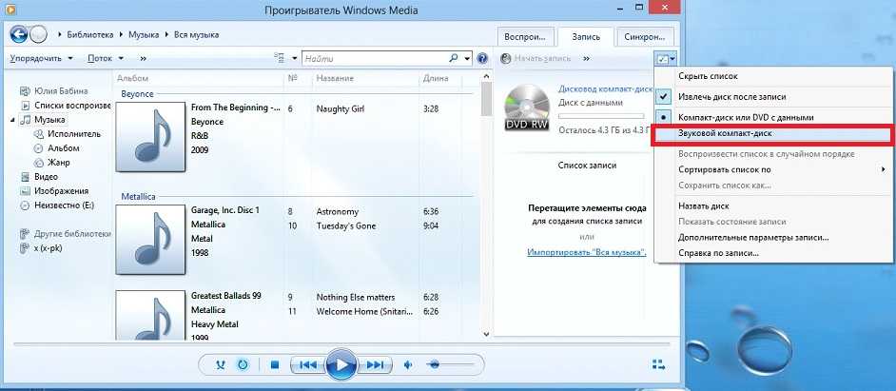Turn on shuffle in player controls
Image resolution: width=896 pixels, height=391 pixels.
coord(222,364)
